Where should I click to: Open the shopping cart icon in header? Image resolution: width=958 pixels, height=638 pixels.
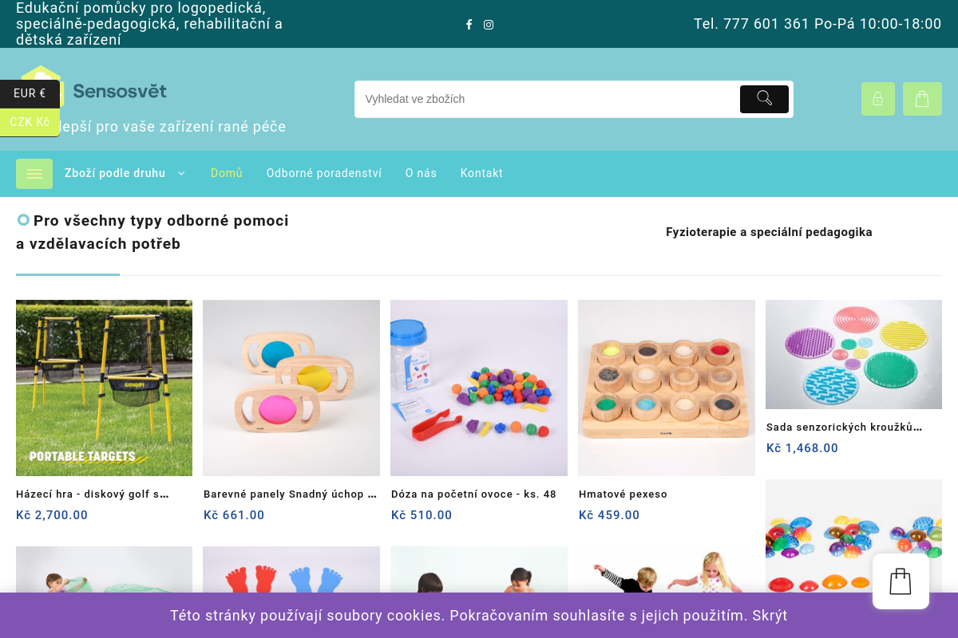coord(922,99)
